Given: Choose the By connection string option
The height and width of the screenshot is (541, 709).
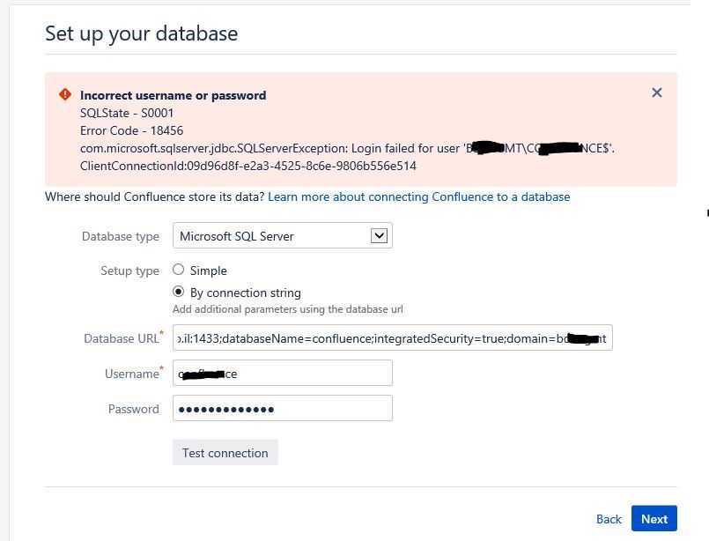Looking at the screenshot, I should 179,292.
